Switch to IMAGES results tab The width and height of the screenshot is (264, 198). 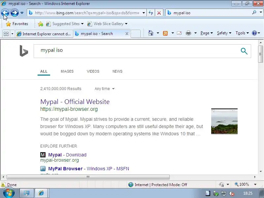tap(67, 71)
